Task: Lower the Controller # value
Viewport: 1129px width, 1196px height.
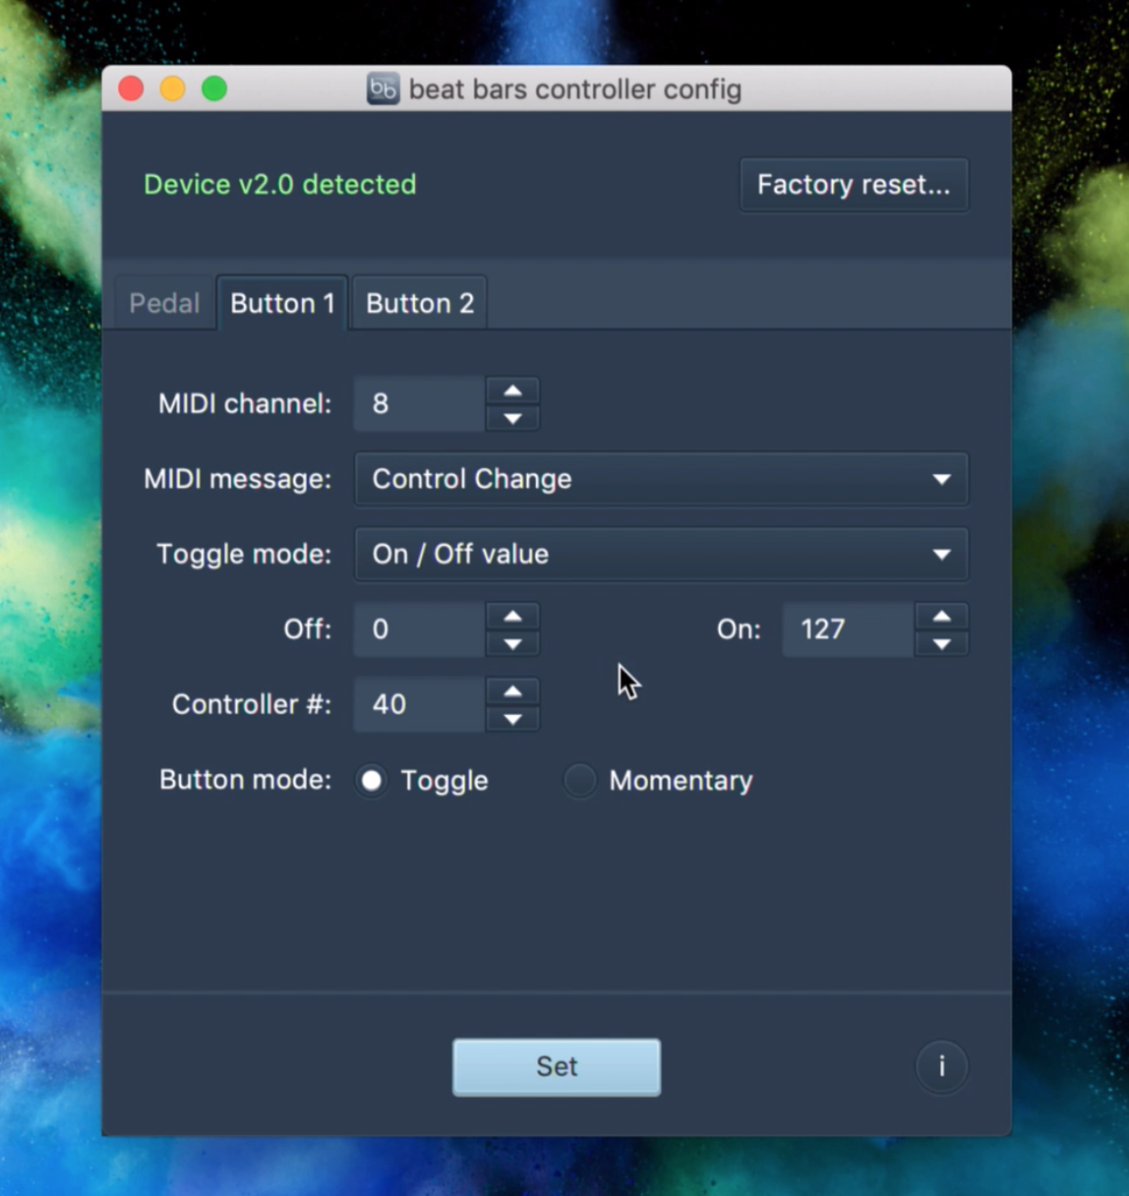Action: [x=512, y=719]
